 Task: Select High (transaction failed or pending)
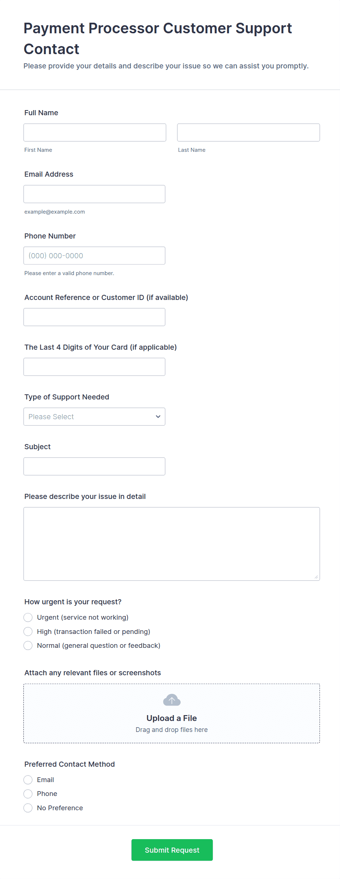[x=28, y=632]
